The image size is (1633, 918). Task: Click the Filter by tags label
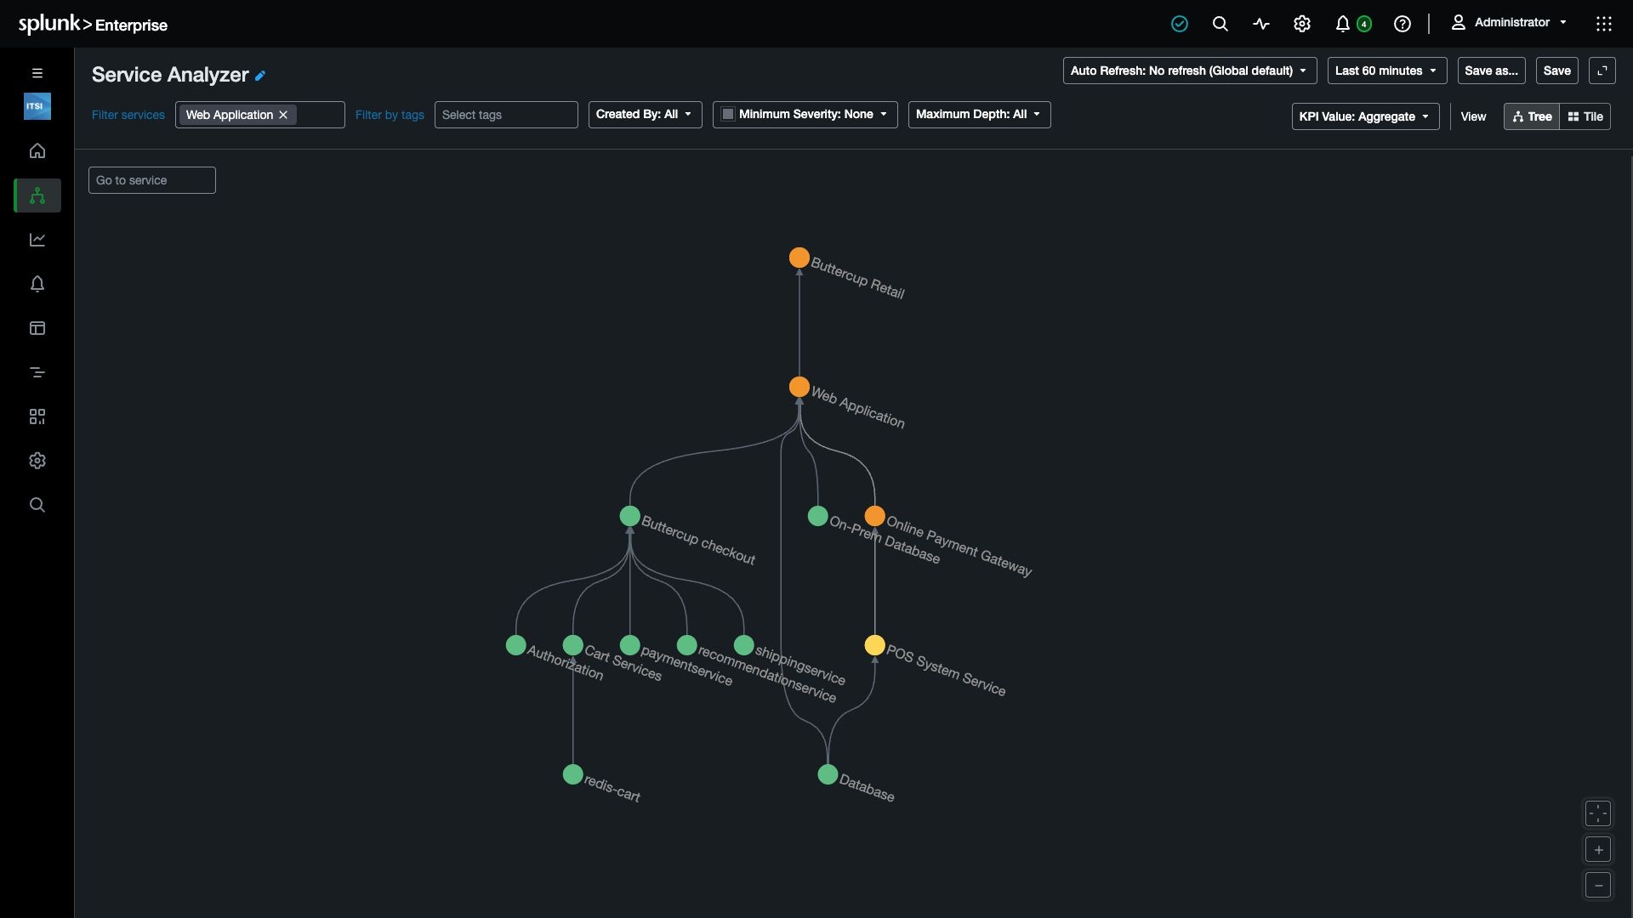[390, 115]
